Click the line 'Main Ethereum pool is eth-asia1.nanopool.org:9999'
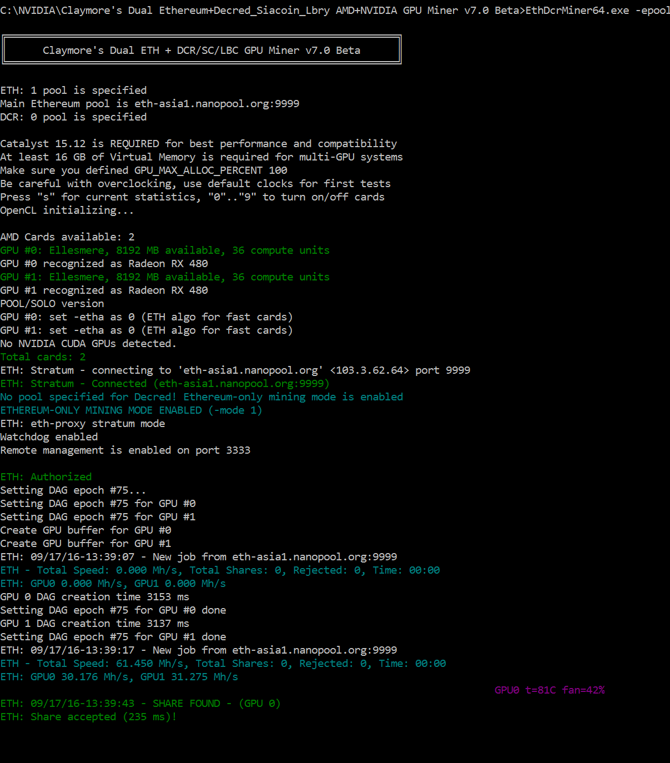 150,104
